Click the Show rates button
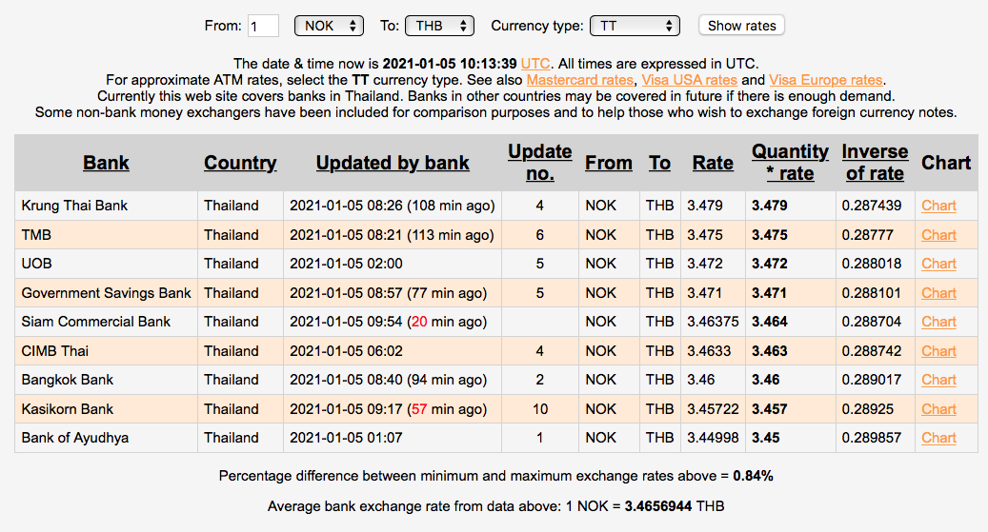The width and height of the screenshot is (988, 532). point(741,26)
